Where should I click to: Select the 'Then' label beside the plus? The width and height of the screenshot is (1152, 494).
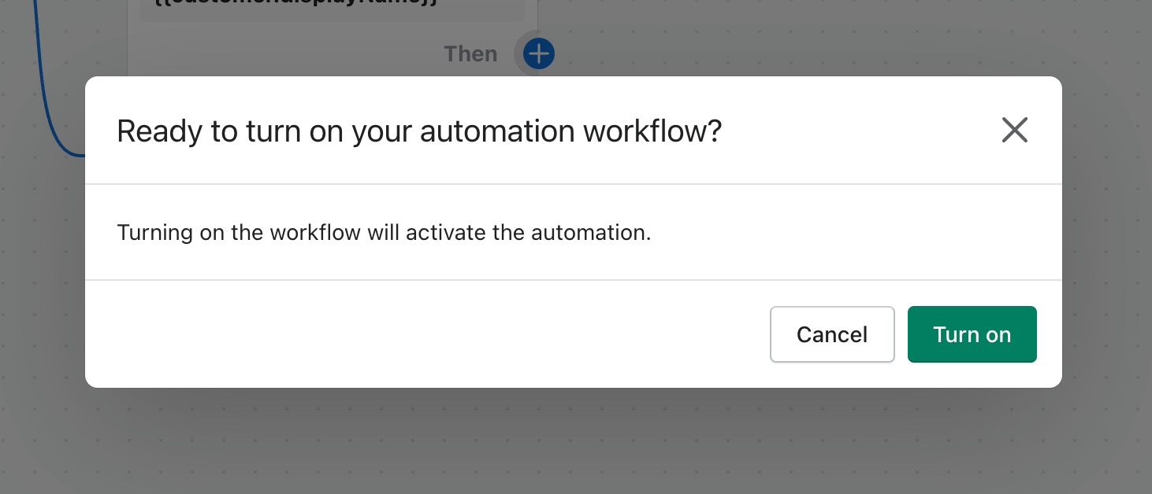470,53
